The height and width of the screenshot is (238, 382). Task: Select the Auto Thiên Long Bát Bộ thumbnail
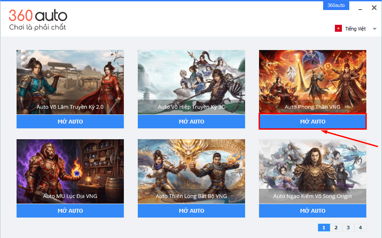point(191,171)
